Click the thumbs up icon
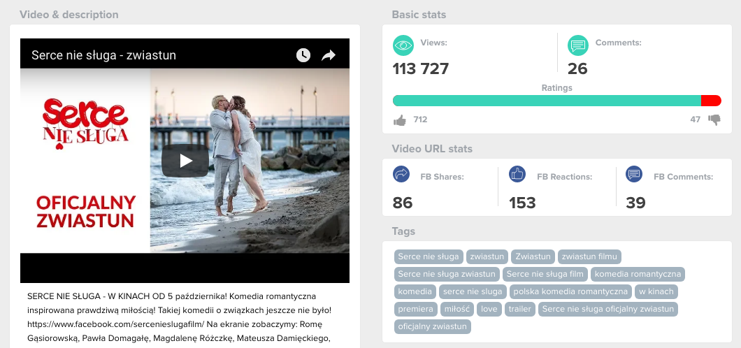 pos(400,120)
